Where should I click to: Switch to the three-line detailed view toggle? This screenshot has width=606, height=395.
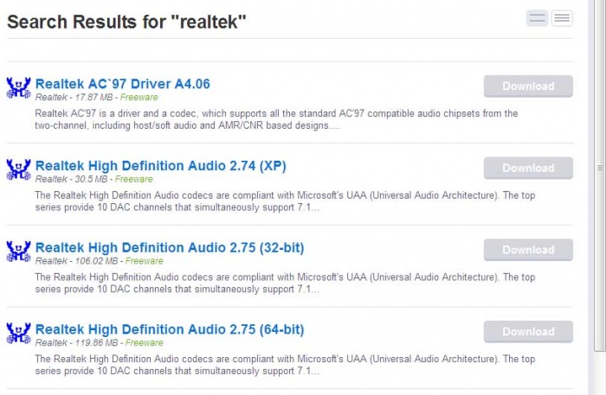point(562,18)
